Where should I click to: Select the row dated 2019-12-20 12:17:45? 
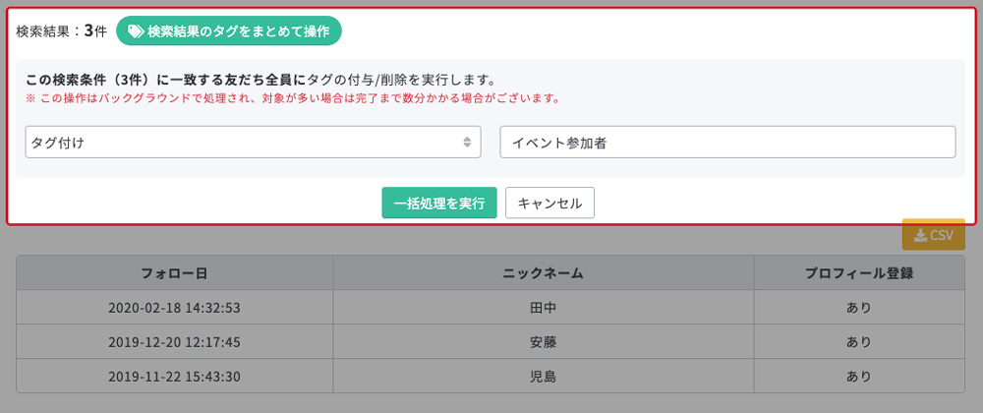pyautogui.click(x=491, y=341)
